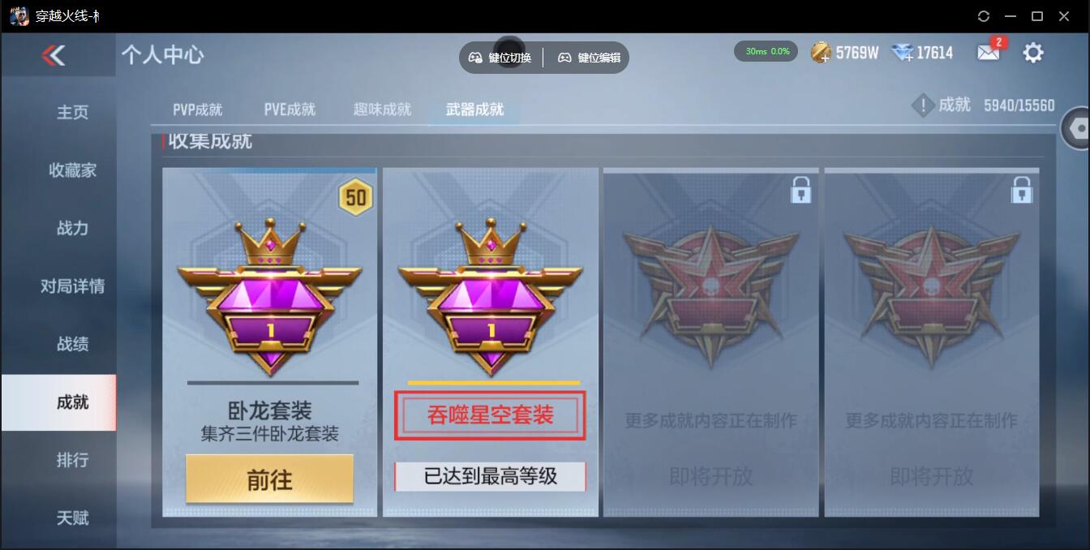This screenshot has width=1090, height=550.
Task: Click the 已达到最高等级 button
Action: coord(491,476)
